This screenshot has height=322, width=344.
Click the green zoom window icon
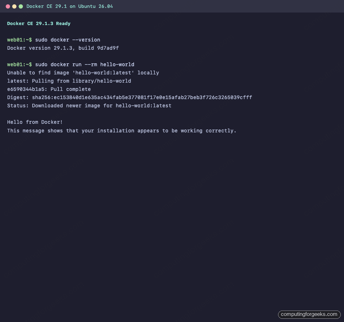click(21, 6)
